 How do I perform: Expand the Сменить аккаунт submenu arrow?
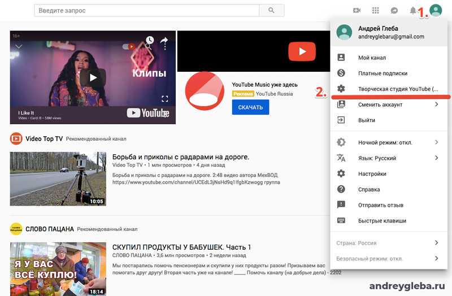(436, 105)
